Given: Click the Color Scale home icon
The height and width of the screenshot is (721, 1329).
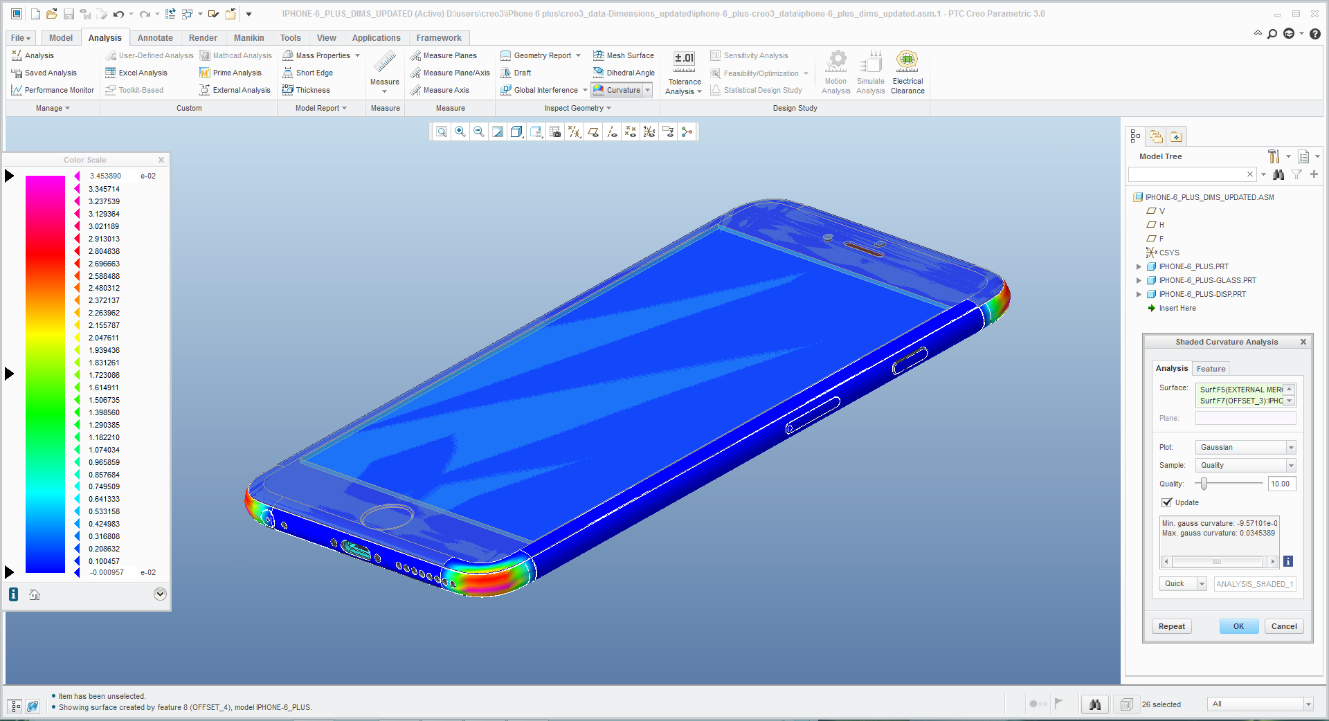Looking at the screenshot, I should click(35, 594).
